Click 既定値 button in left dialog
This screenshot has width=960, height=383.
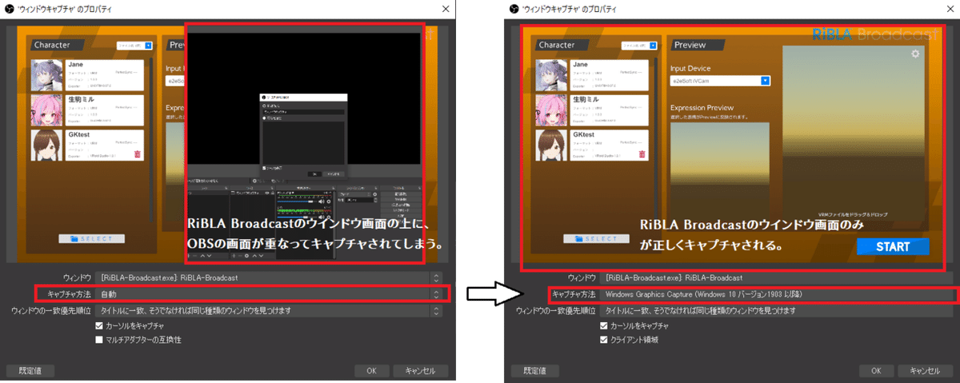point(32,370)
